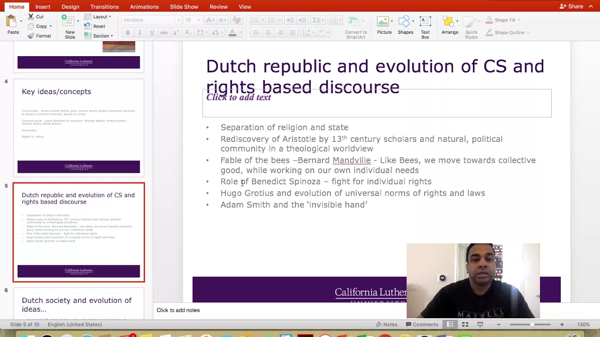The width and height of the screenshot is (600, 337).
Task: Zoom out with minus button
Action: point(499,324)
